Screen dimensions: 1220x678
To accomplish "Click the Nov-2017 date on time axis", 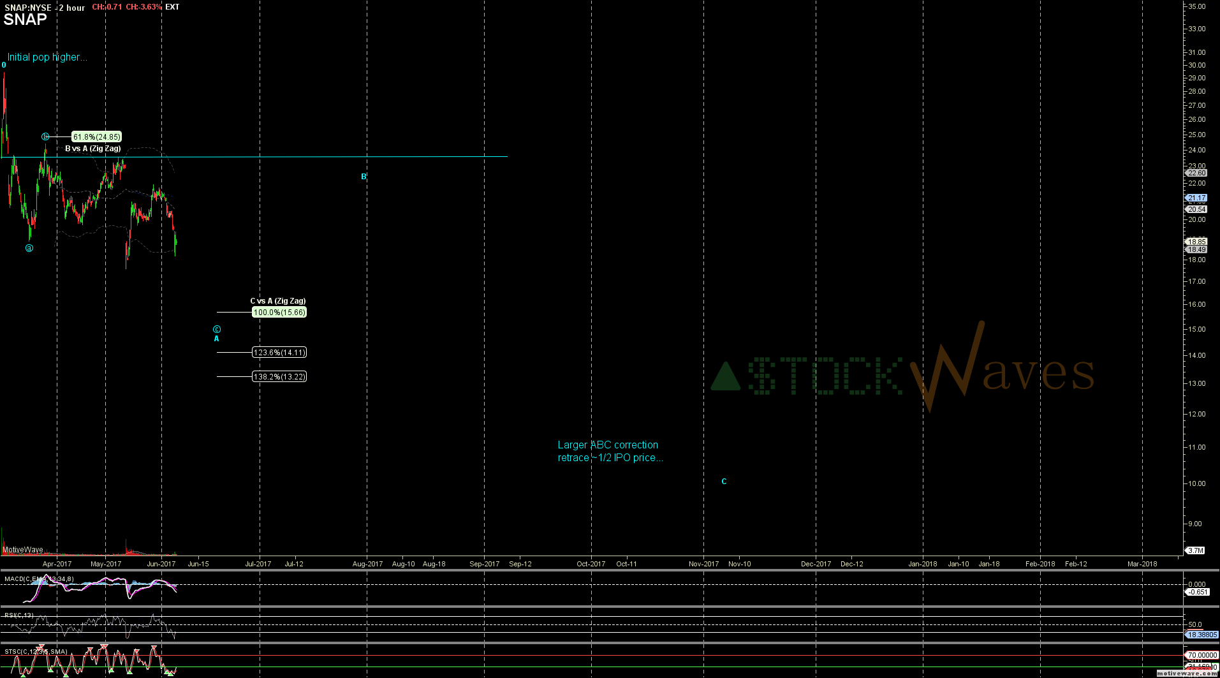I will point(704,564).
